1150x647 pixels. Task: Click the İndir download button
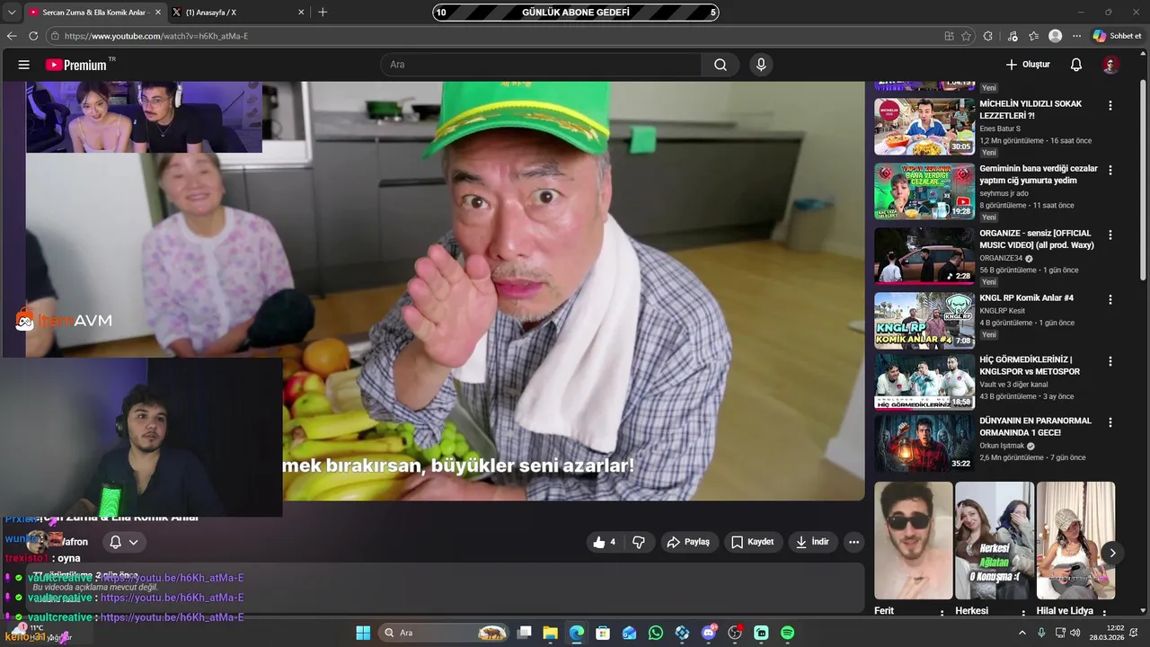coord(813,542)
